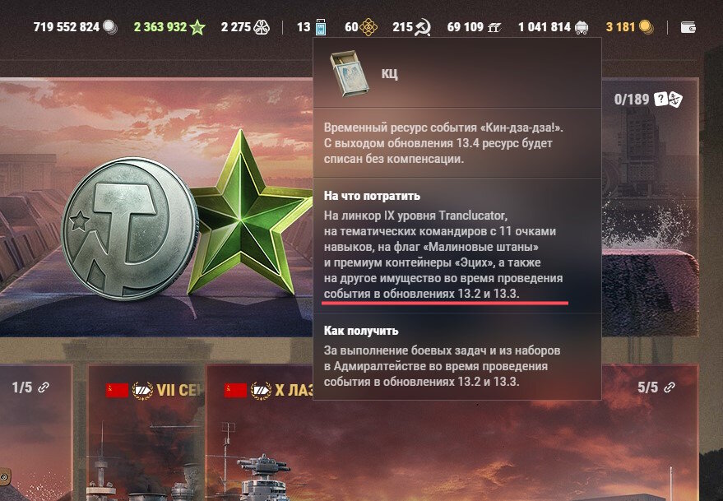Click the 719 552 824 credits amount
The image size is (723, 501).
[x=67, y=27]
